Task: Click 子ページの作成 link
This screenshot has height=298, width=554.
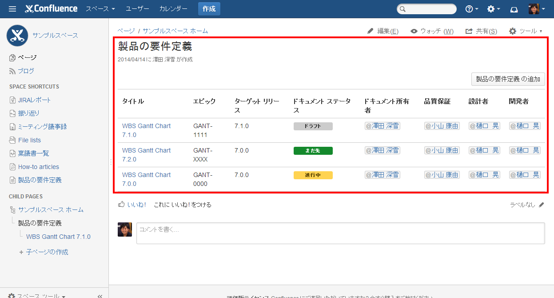Action: coord(47,252)
